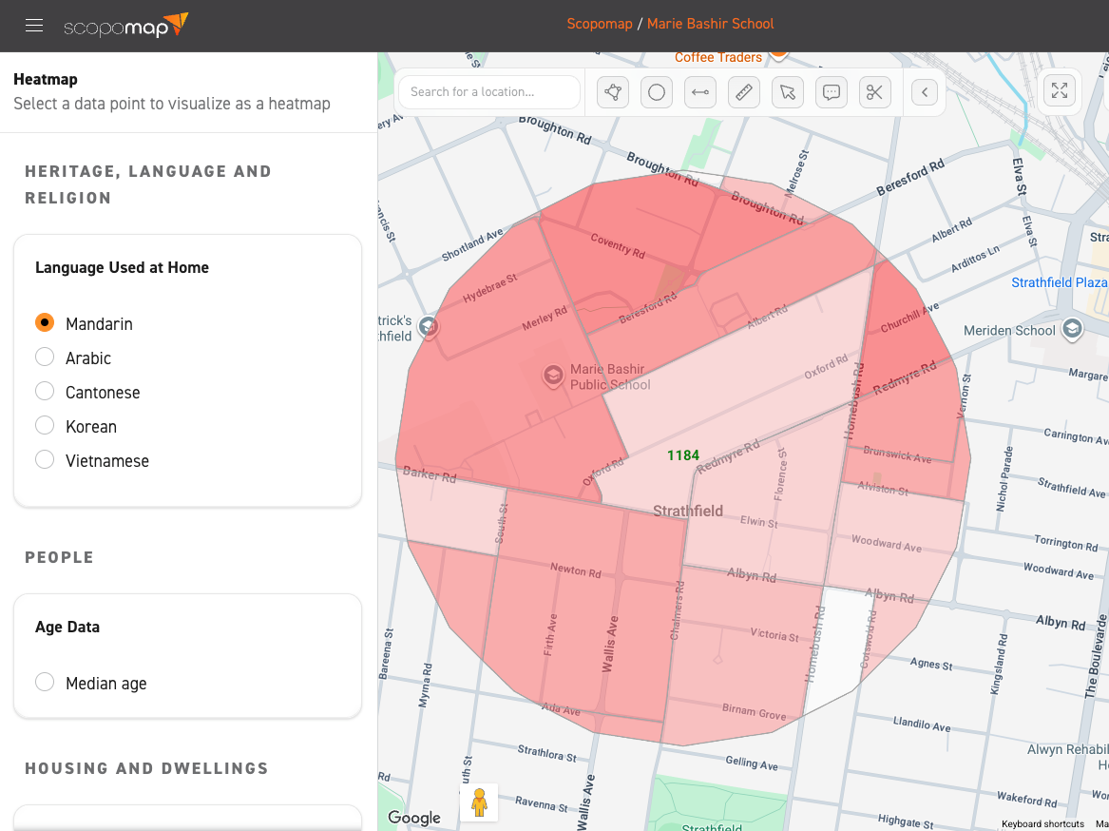Click St Patrick's school marker at left edge

428,326
